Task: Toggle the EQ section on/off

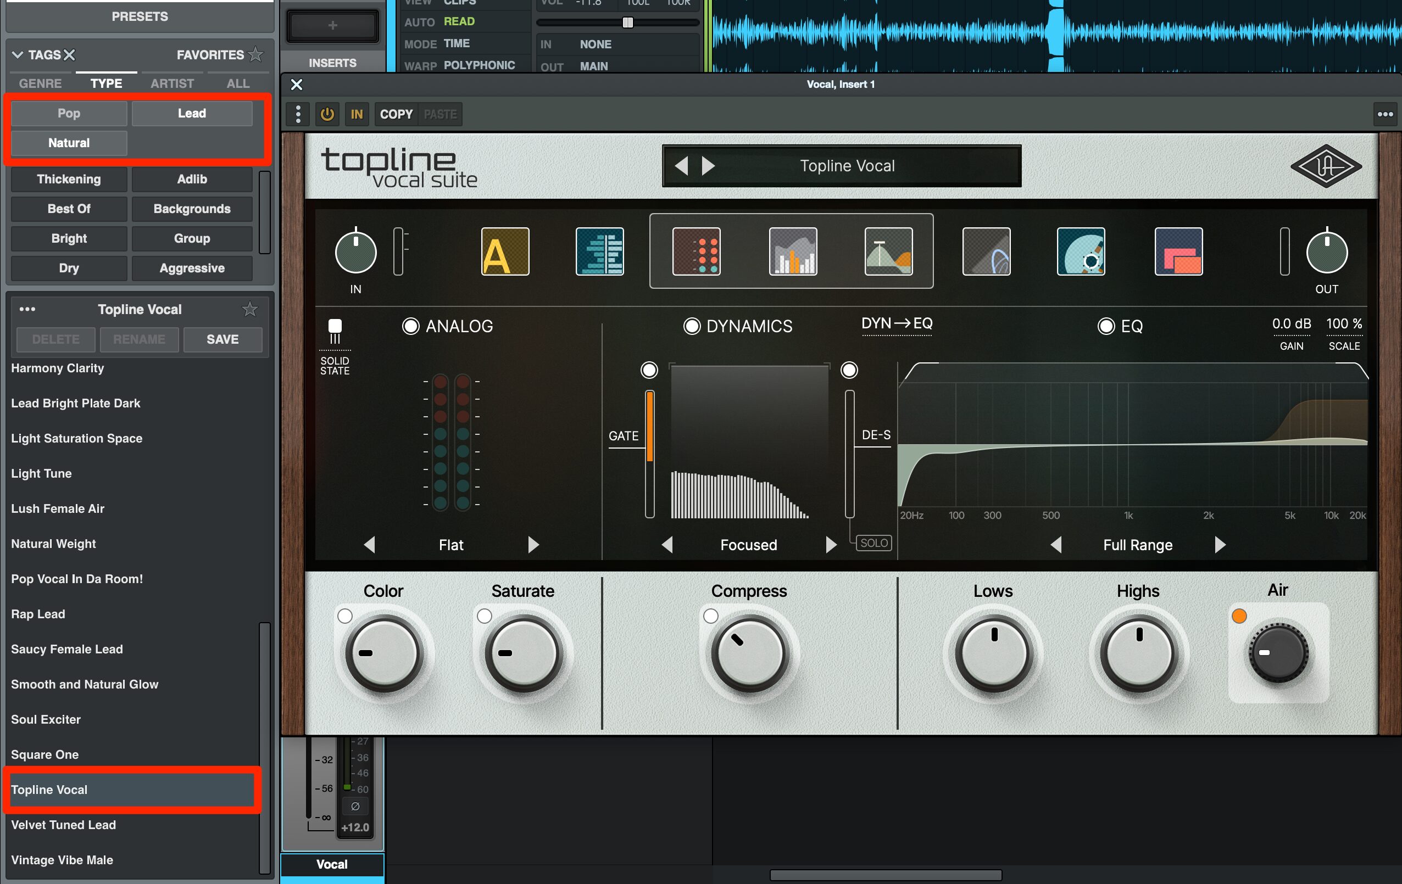Action: (x=1106, y=326)
